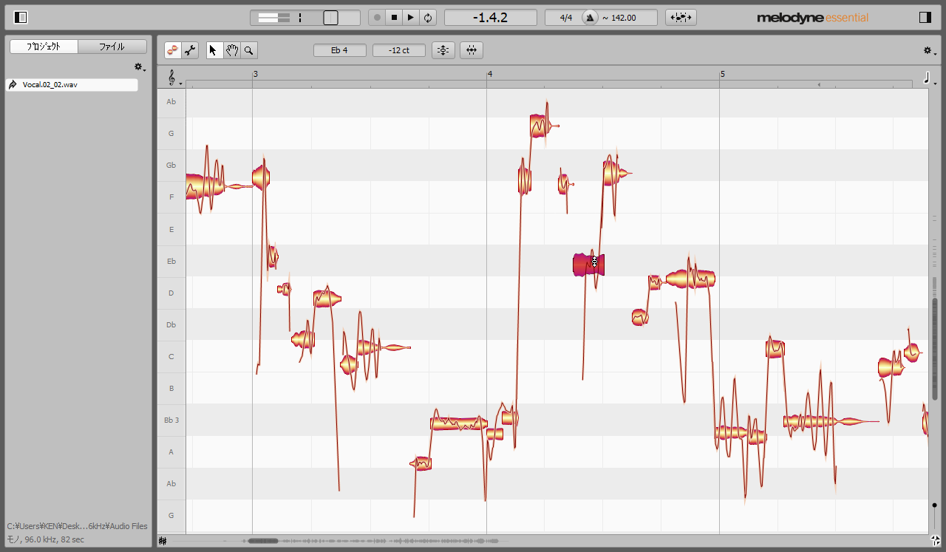Click the melodyne essential logo
This screenshot has height=552, width=946.
813,18
